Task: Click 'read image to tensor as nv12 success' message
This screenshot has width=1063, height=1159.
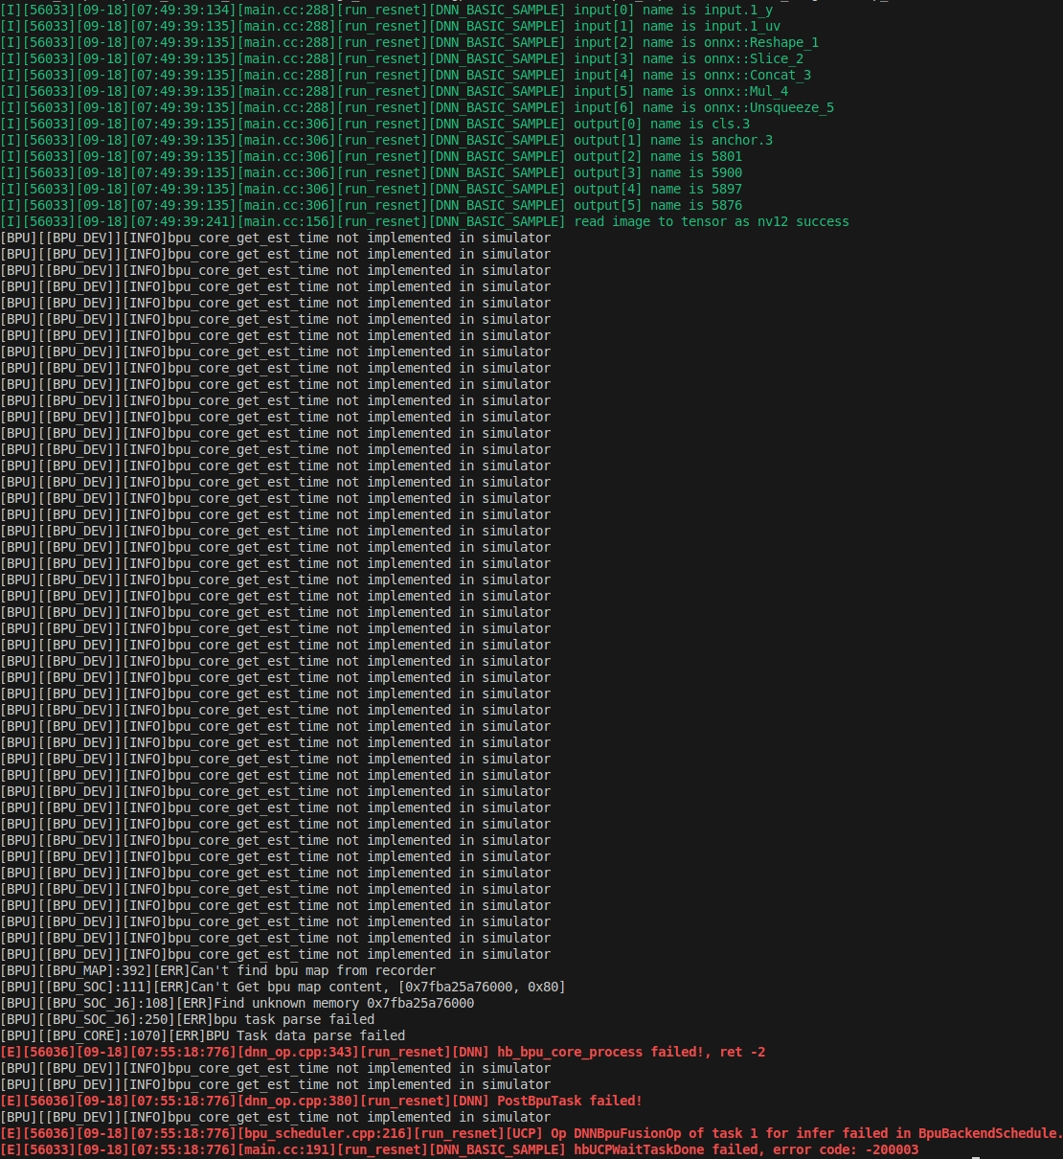Action: pyautogui.click(x=712, y=221)
